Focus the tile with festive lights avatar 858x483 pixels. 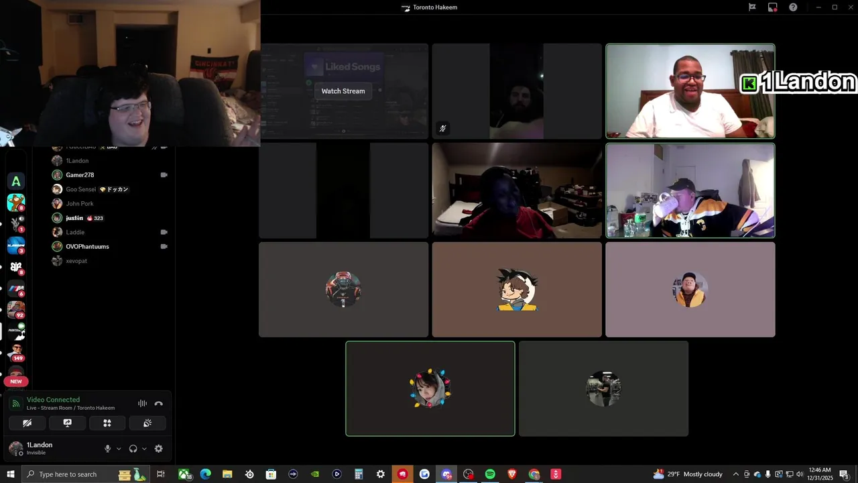click(x=430, y=388)
